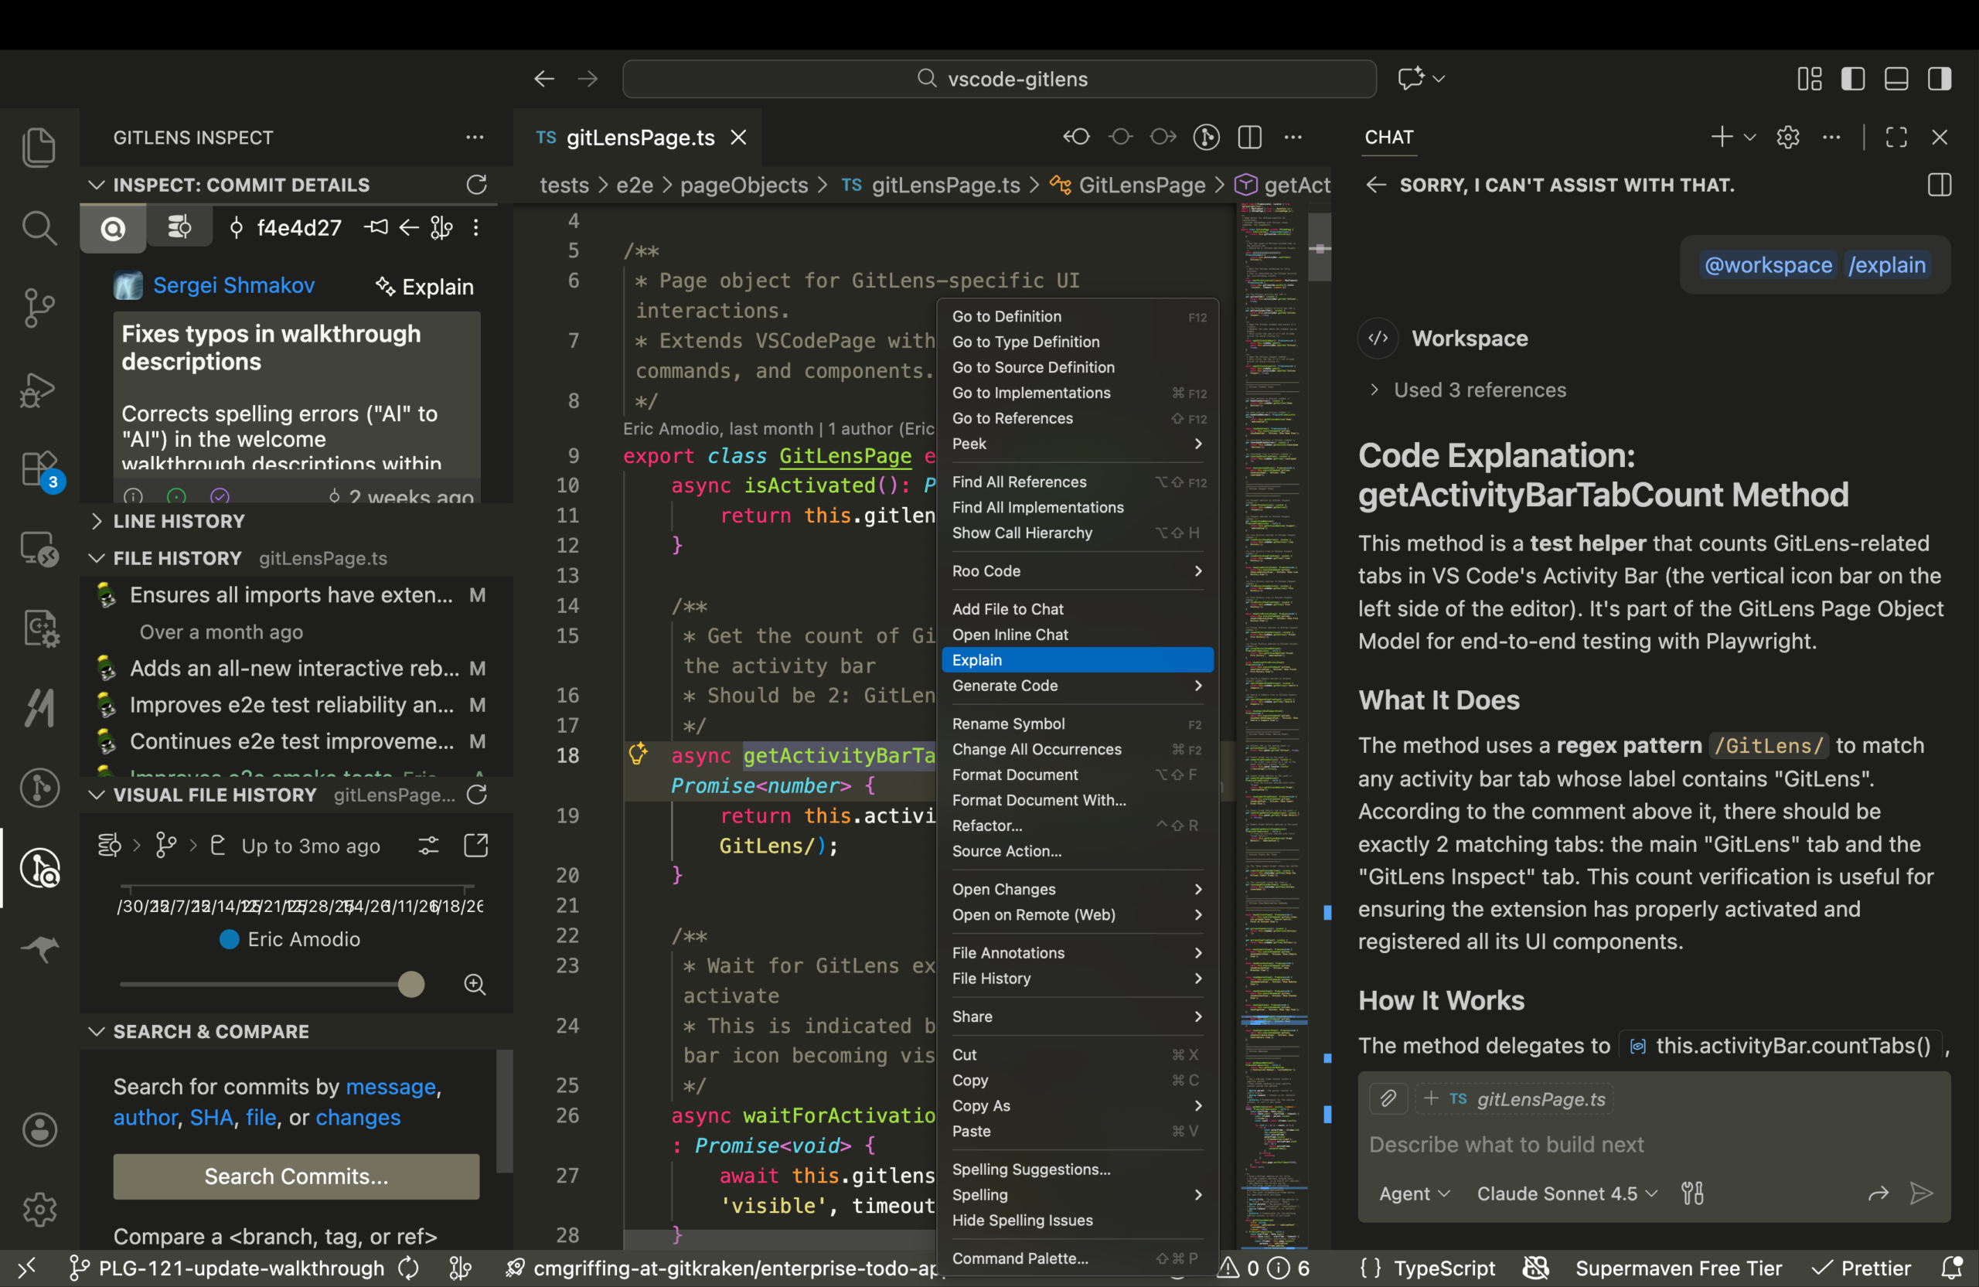Toggle the bottom panel visibility
Screen dimensions: 1979x1287
click(1896, 78)
